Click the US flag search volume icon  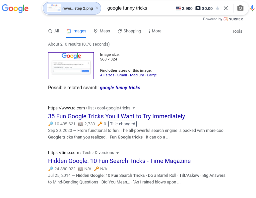[178, 8]
